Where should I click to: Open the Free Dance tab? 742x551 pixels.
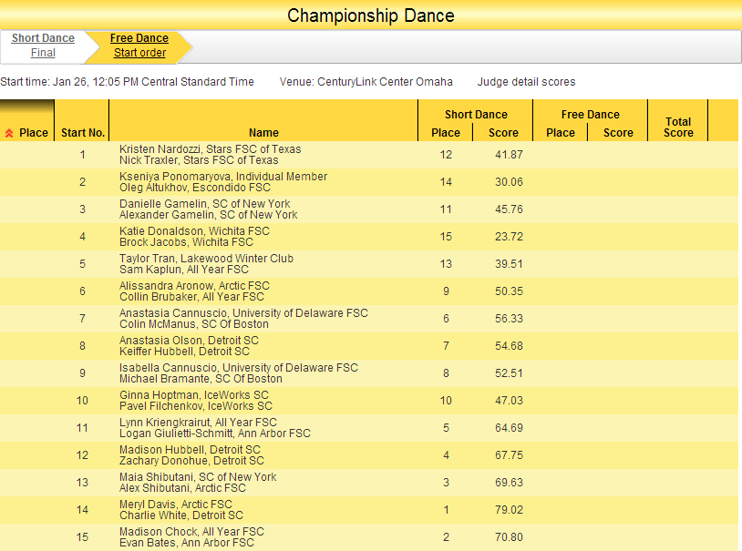click(x=139, y=38)
